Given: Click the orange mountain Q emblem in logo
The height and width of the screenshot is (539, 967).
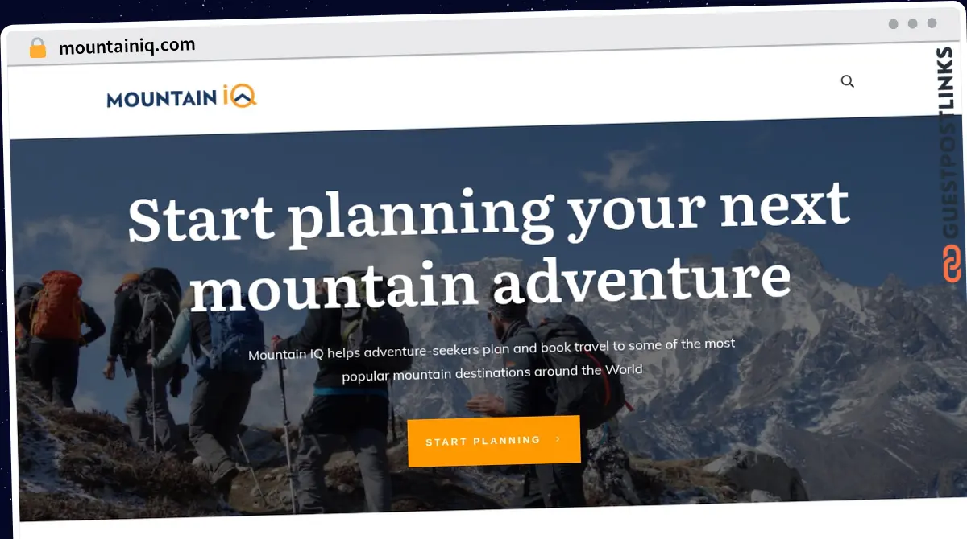Looking at the screenshot, I should [x=245, y=97].
